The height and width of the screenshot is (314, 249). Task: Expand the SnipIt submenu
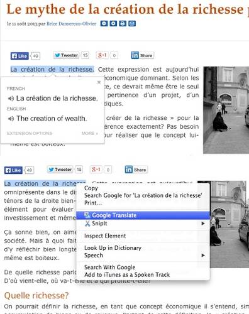pos(202,224)
